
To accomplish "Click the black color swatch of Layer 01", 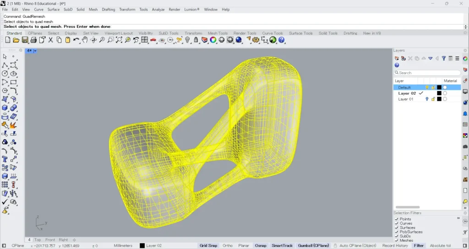I will point(439,99).
